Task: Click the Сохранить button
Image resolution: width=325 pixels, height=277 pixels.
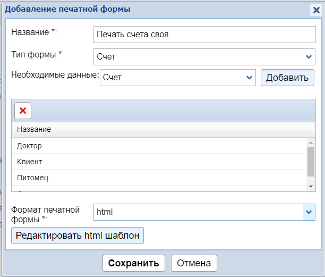Action: (x=133, y=263)
